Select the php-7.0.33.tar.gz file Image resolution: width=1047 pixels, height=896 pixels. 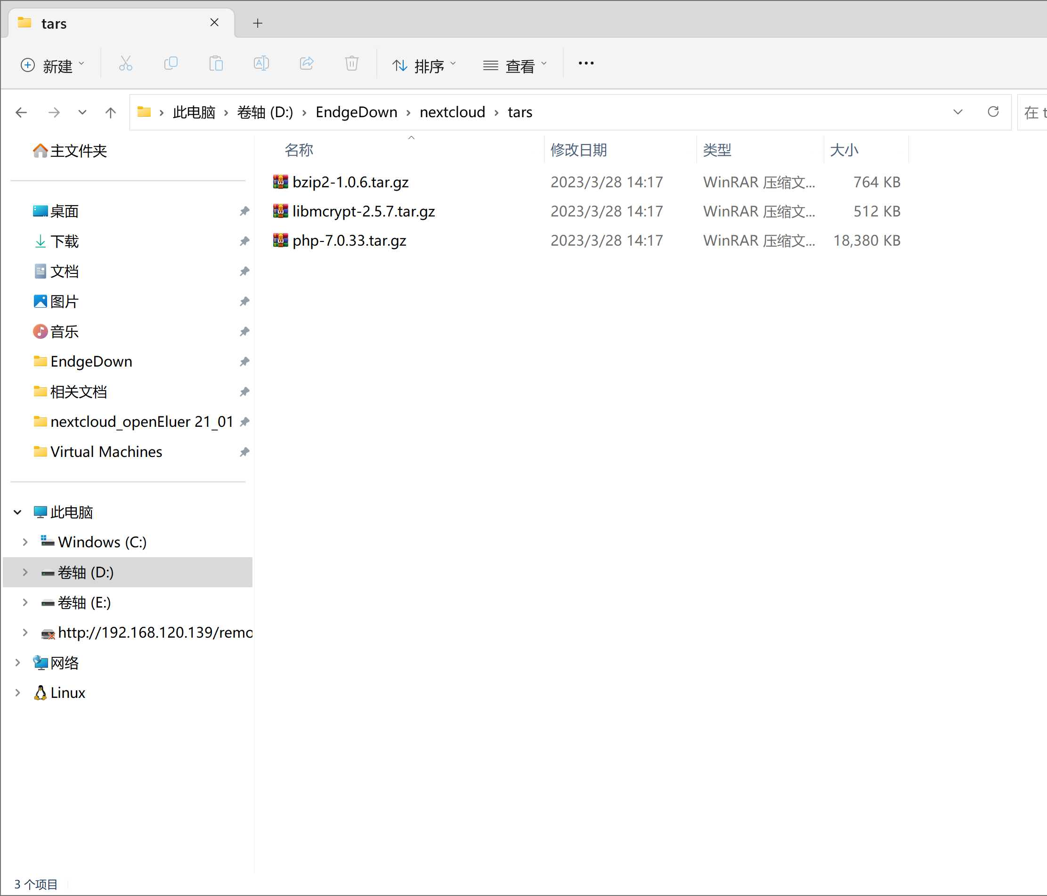pos(349,241)
